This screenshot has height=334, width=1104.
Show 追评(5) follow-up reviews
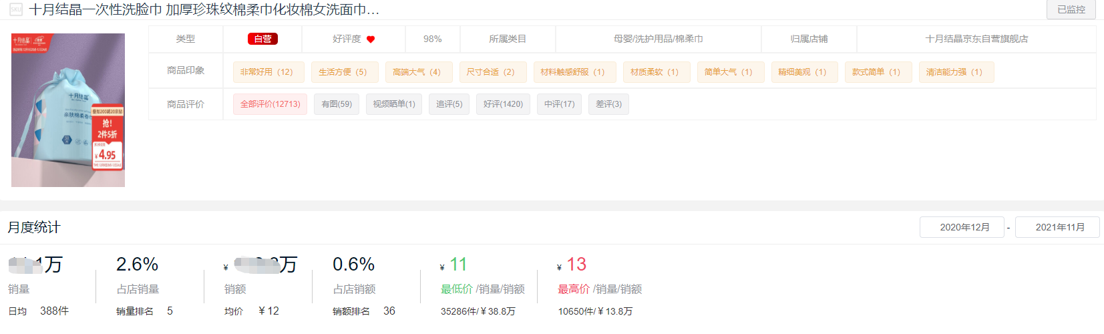(449, 104)
